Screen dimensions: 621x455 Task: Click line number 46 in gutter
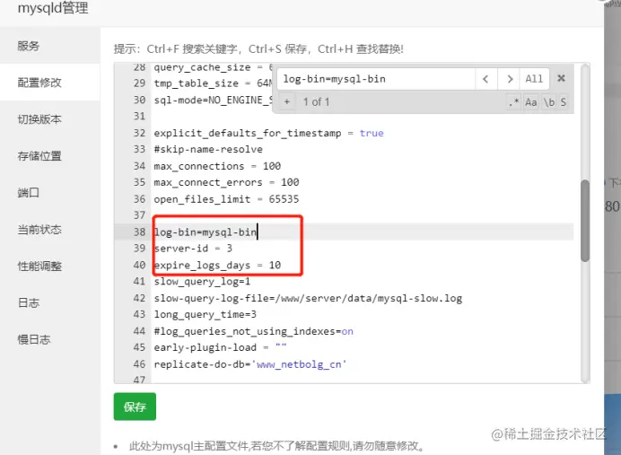tap(139, 364)
